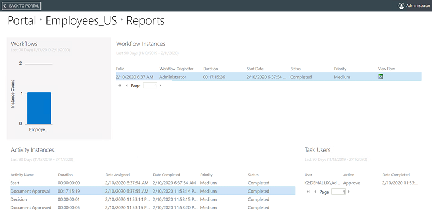The image size is (432, 212).
Task: Sort by the Start Date column header
Action: point(255,69)
